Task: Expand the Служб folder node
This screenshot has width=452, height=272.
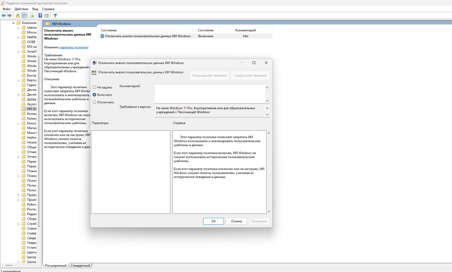Action: [18, 224]
